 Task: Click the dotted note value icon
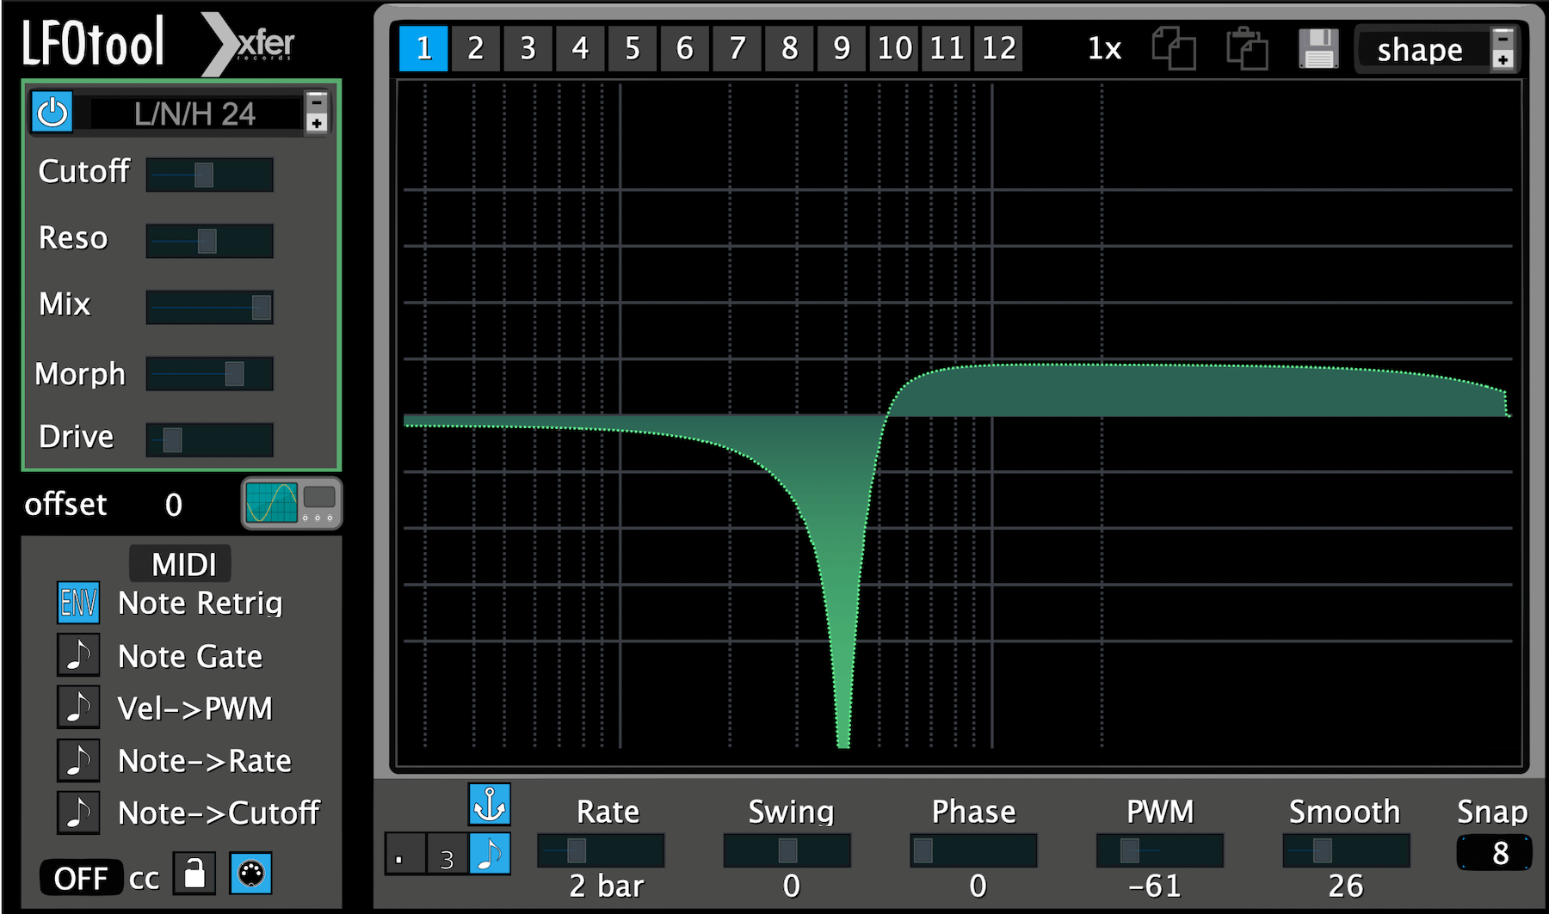point(404,854)
